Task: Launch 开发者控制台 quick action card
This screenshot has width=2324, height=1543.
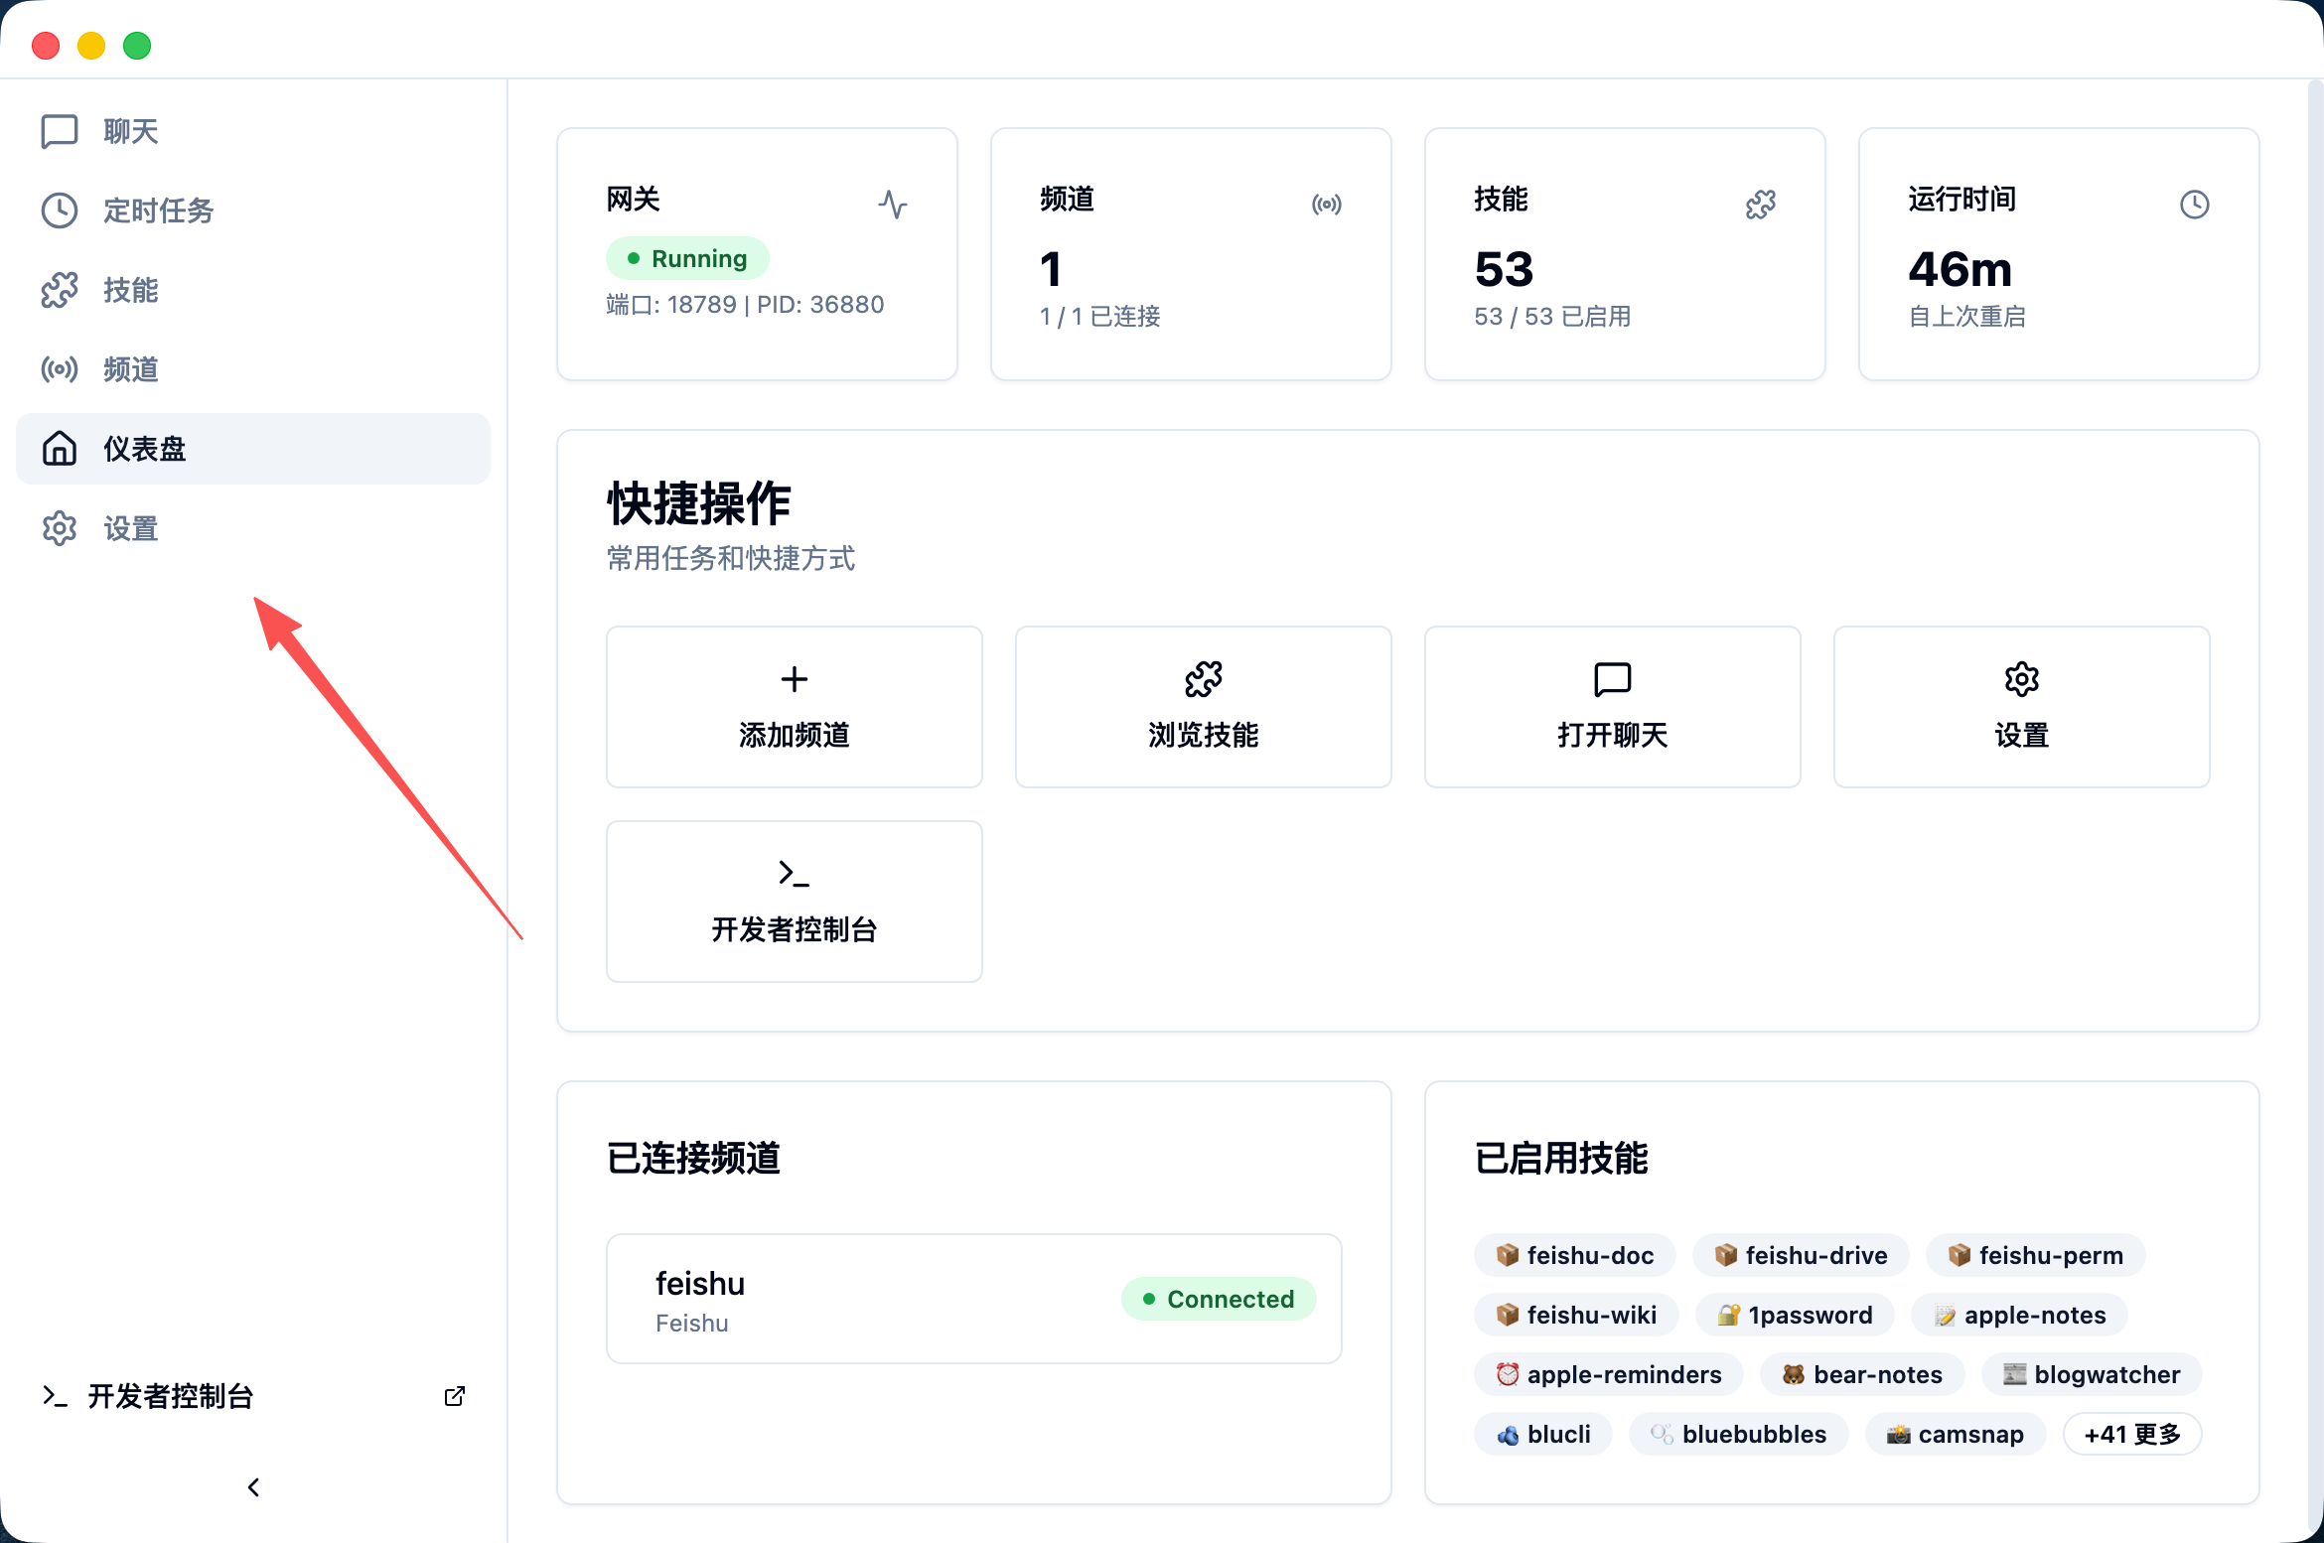Action: click(794, 901)
